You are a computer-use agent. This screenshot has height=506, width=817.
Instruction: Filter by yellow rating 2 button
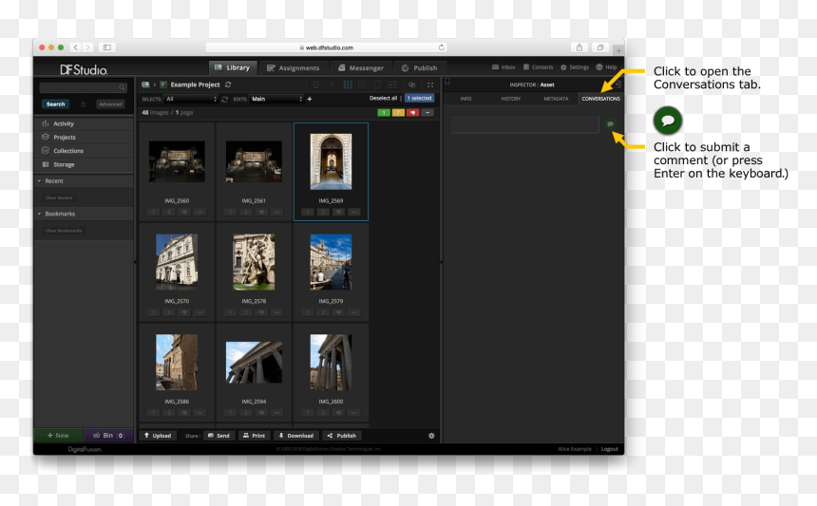(x=398, y=112)
